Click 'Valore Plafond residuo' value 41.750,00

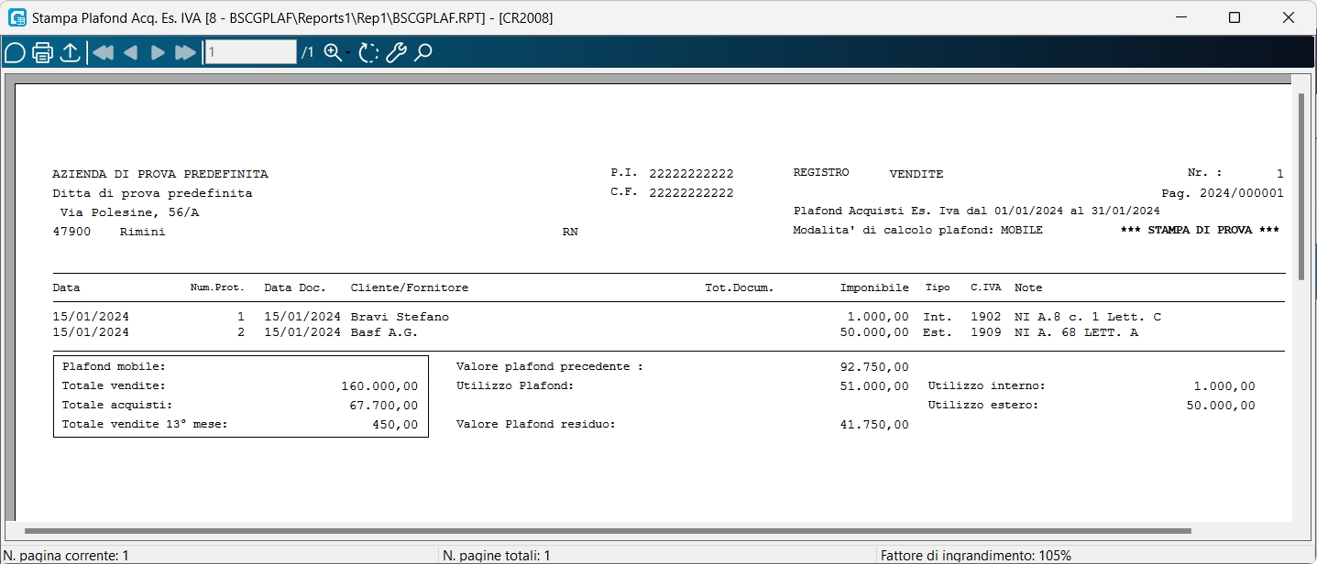874,424
